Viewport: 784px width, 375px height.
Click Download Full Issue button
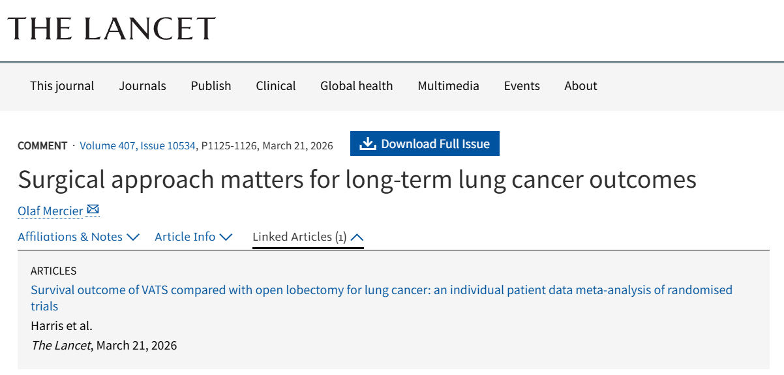425,144
